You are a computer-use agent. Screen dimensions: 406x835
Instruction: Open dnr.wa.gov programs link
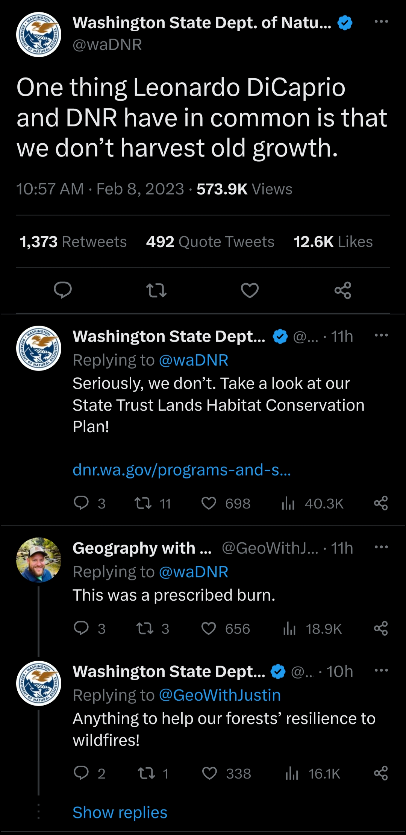click(182, 470)
